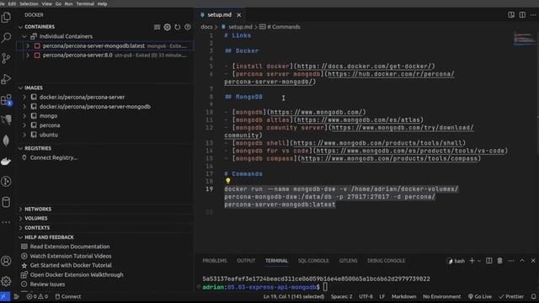Open Watch Extension Tutorial Videos

(71, 256)
